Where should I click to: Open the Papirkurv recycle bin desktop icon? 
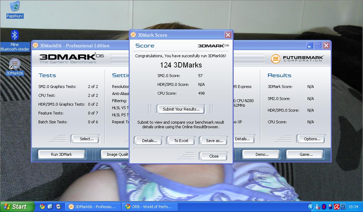pos(15,10)
